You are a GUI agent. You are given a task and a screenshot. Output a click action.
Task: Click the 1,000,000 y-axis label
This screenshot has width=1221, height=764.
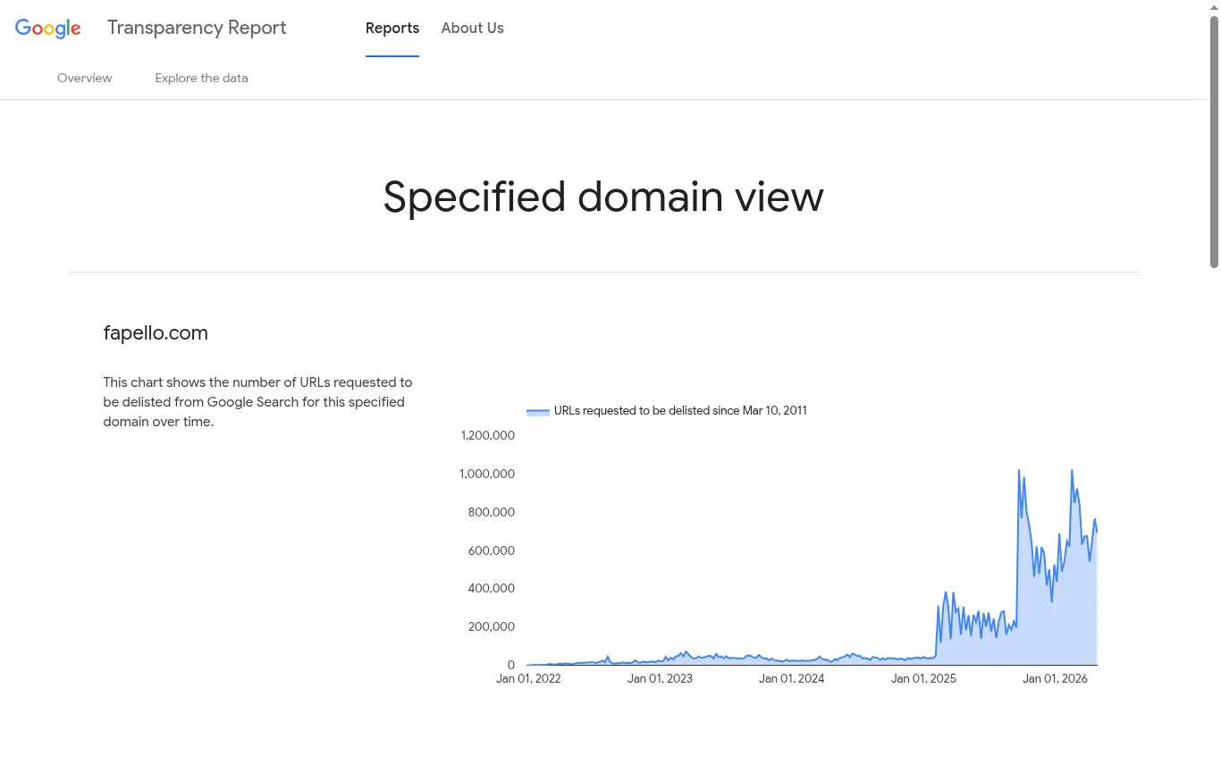tap(487, 474)
